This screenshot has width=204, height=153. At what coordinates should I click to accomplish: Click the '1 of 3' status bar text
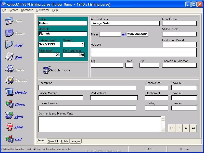(148, 149)
